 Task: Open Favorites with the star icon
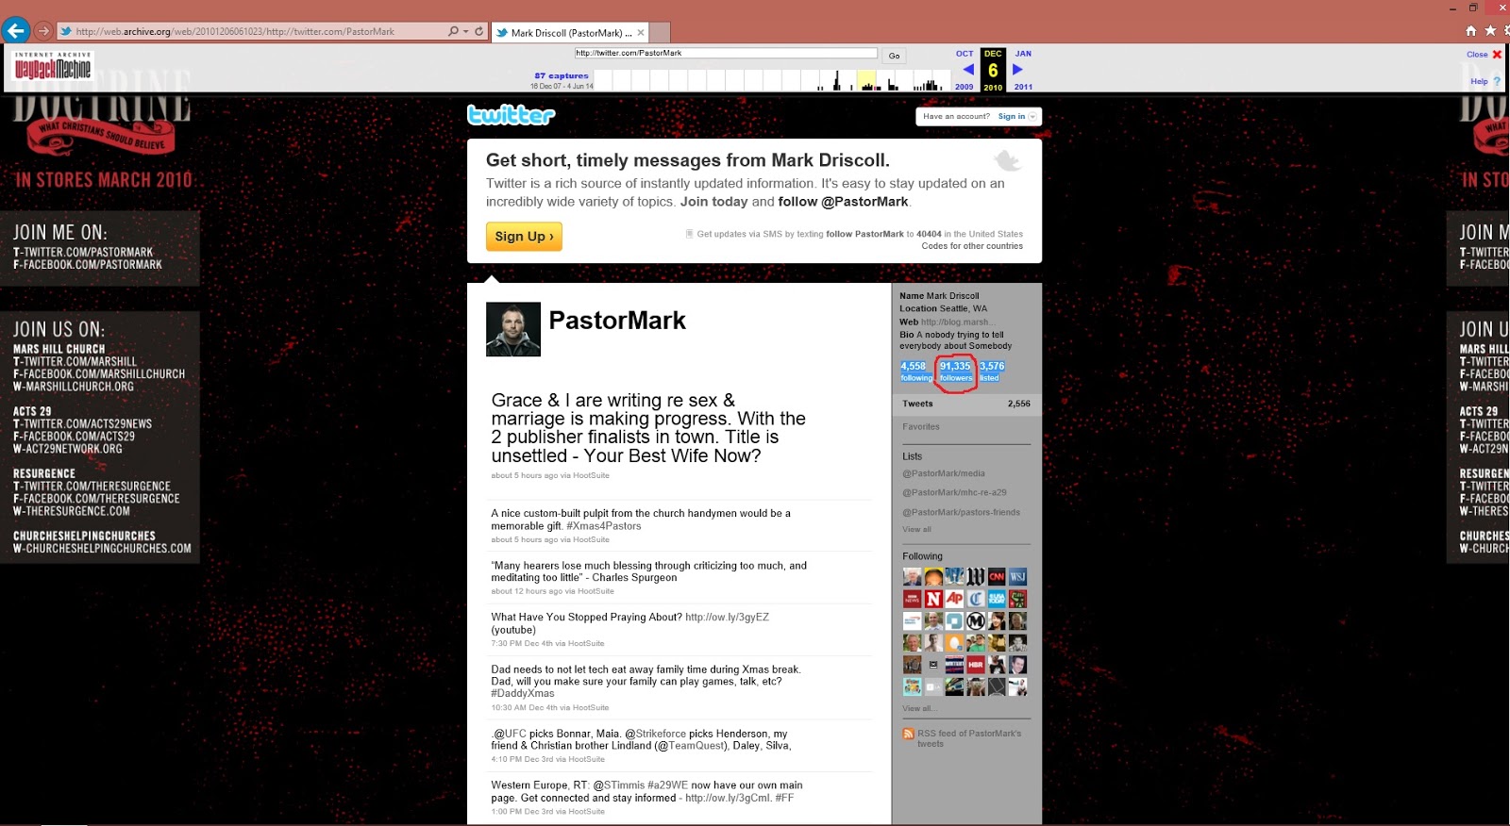coord(1490,30)
